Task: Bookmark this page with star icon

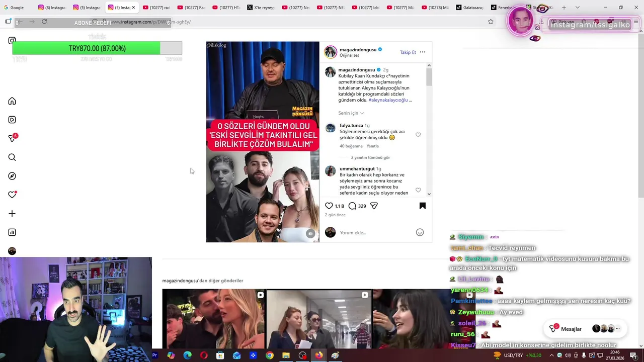Action: pyautogui.click(x=491, y=22)
